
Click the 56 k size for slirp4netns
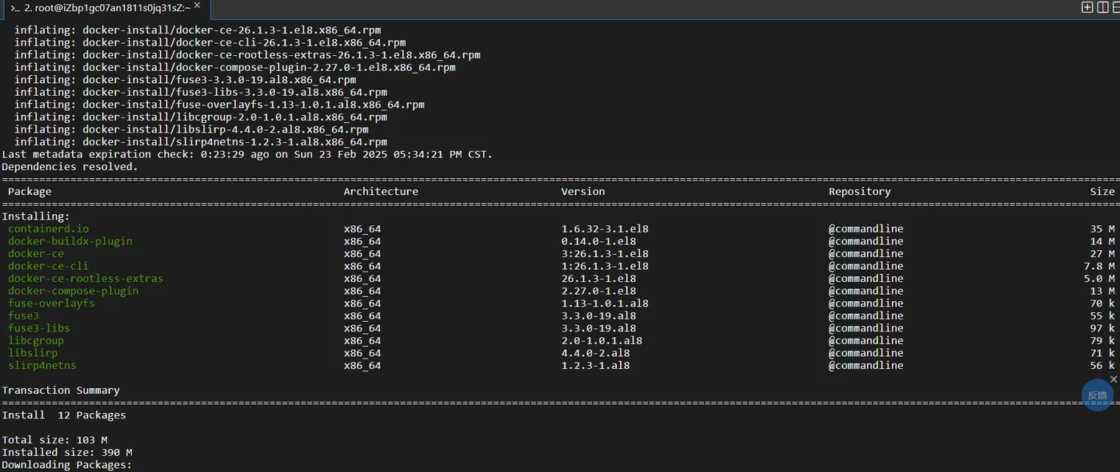pos(1102,366)
